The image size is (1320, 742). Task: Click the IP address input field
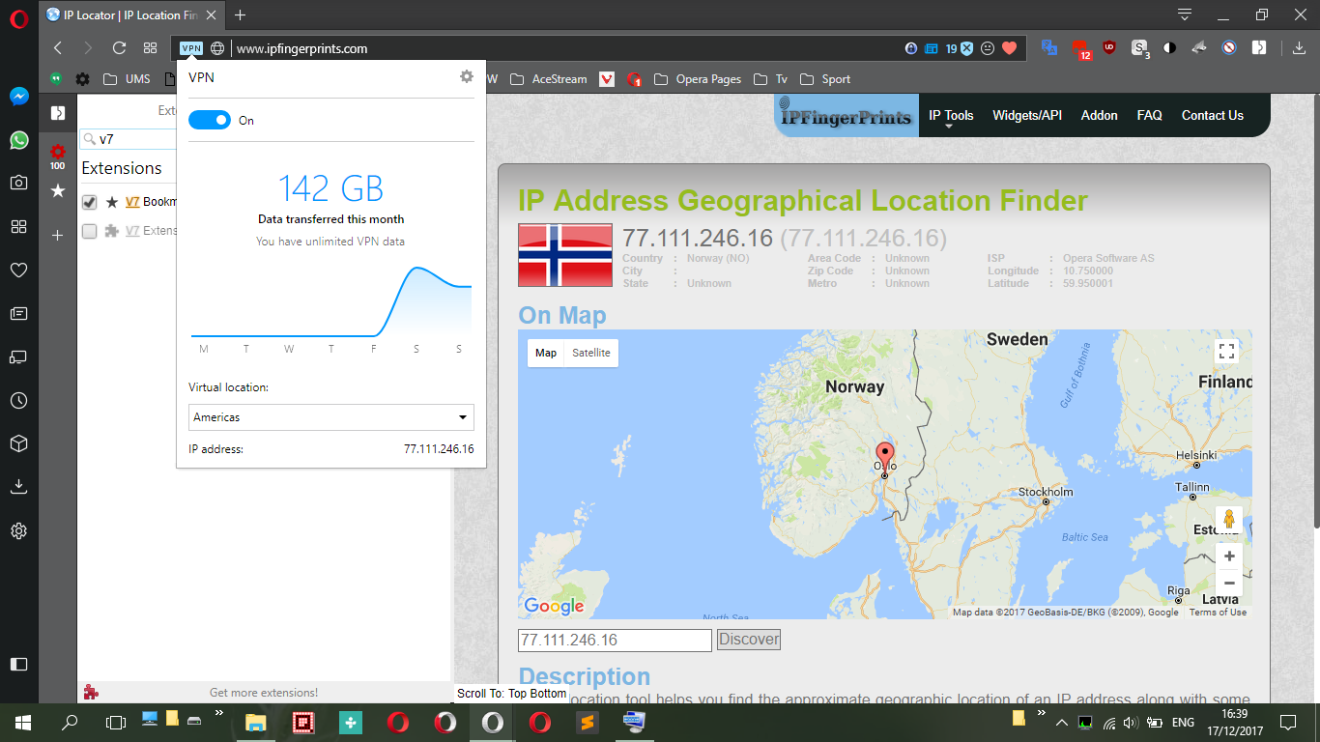[x=616, y=640]
